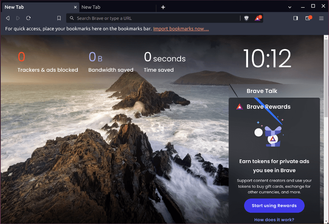This screenshot has width=329, height=224.
Task: Click the search magnifier icon in address bar
Action: (x=72, y=18)
